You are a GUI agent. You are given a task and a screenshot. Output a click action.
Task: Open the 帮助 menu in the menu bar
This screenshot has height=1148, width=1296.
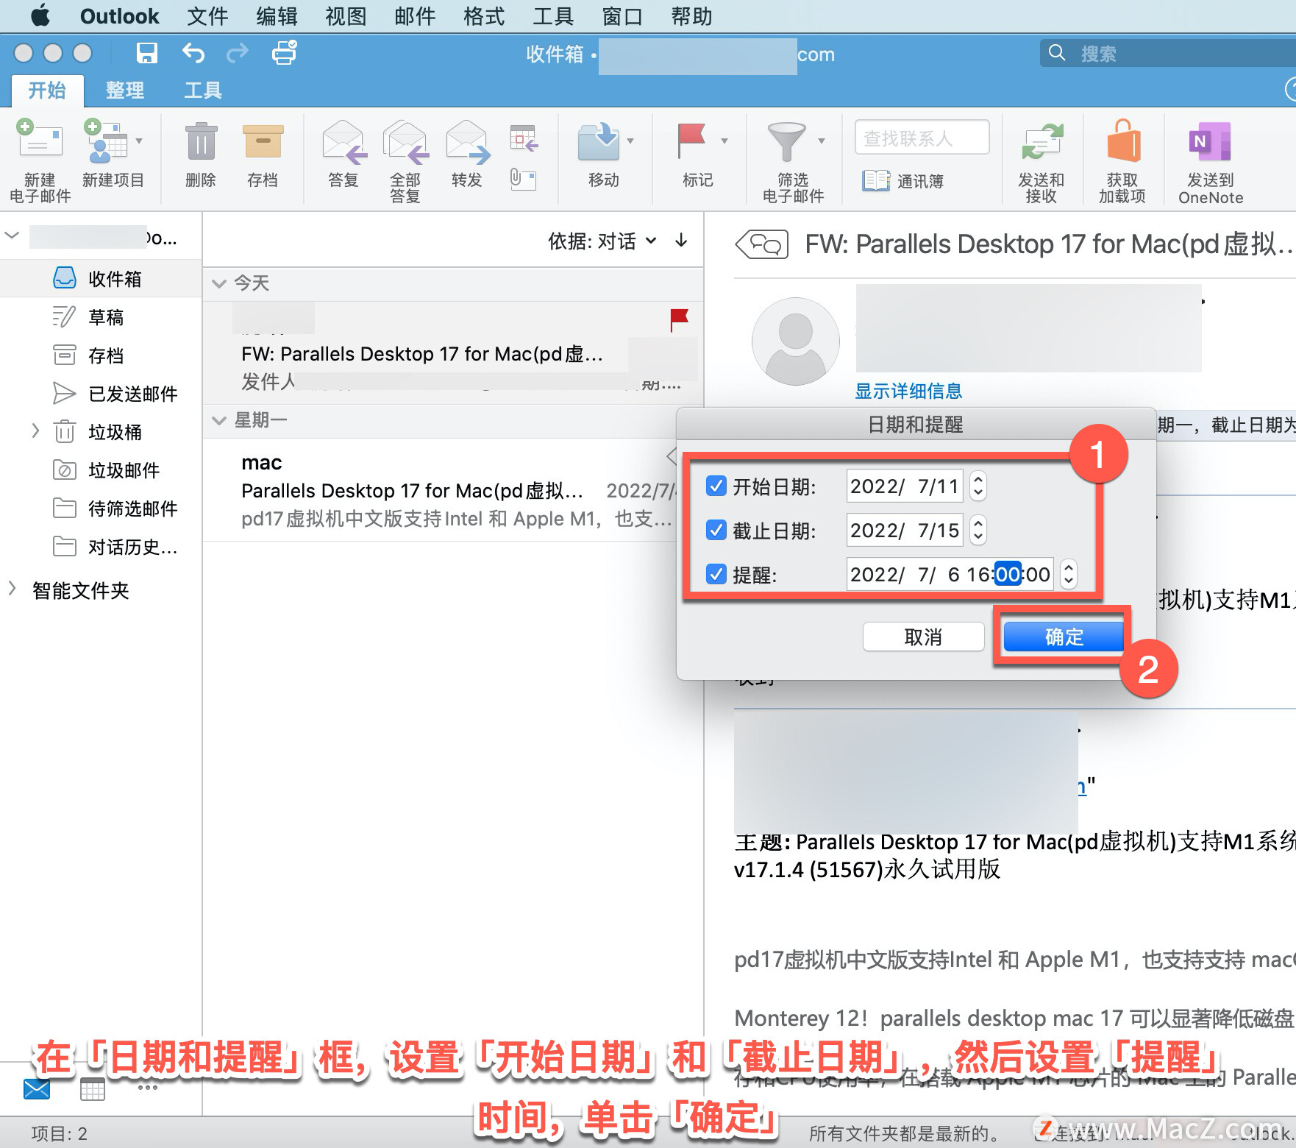pyautogui.click(x=691, y=16)
